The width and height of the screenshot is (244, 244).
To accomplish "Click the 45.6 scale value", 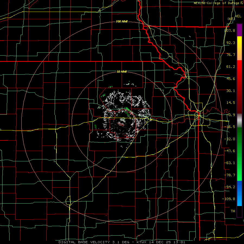I will tap(231, 79).
